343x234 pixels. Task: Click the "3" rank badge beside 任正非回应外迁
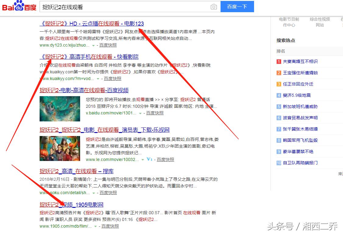tap(279, 84)
